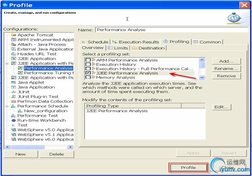Click right arrow of configurations scrollbar
The image size is (252, 176).
click(70, 147)
